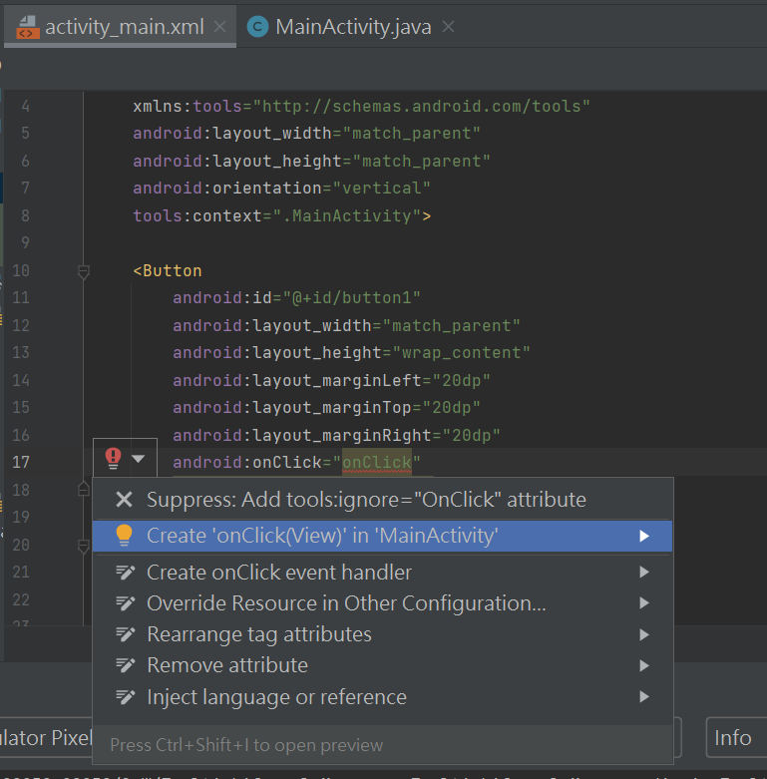Screen dimensions: 767x779
Task: Click the schemas.android.com/tools URL
Action: [422, 107]
